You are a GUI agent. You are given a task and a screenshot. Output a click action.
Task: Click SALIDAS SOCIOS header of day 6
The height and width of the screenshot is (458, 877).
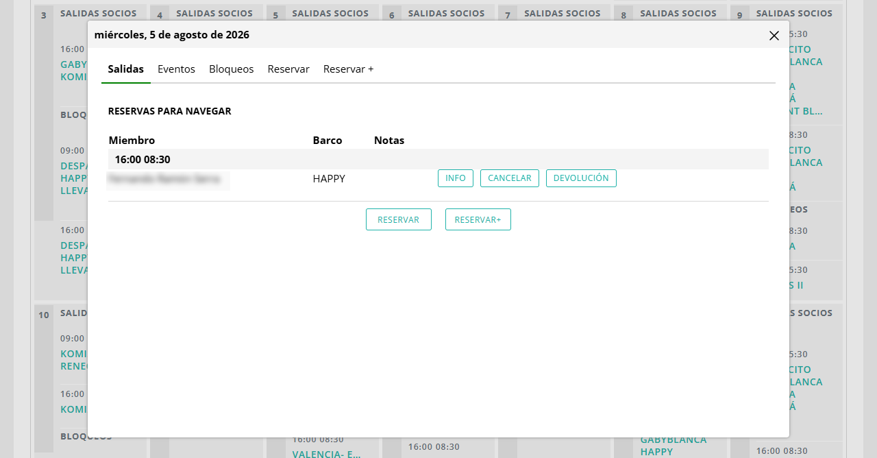point(447,13)
